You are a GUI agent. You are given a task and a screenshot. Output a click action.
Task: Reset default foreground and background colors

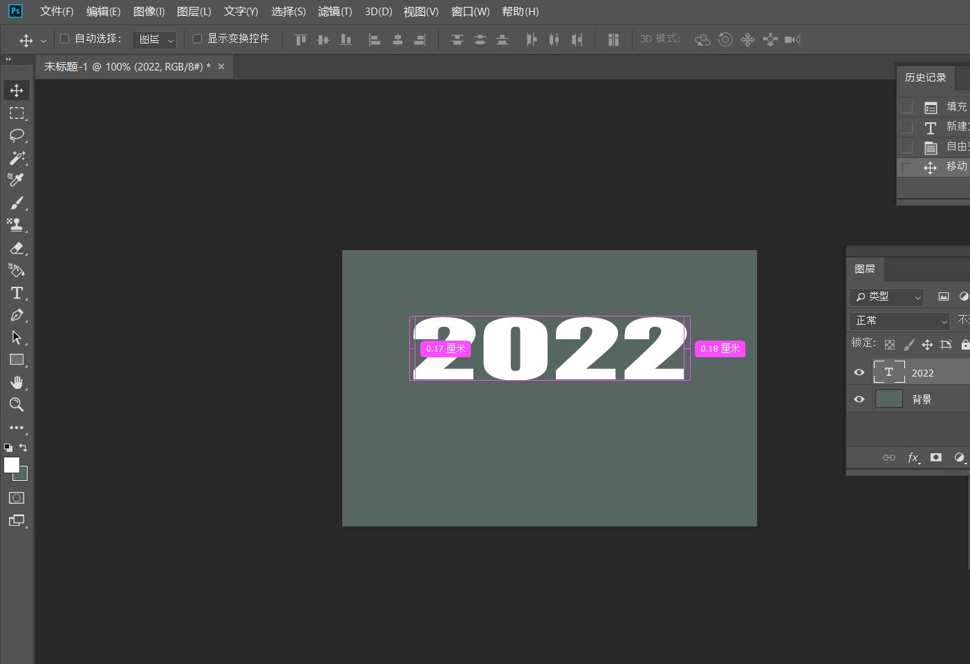[8, 448]
